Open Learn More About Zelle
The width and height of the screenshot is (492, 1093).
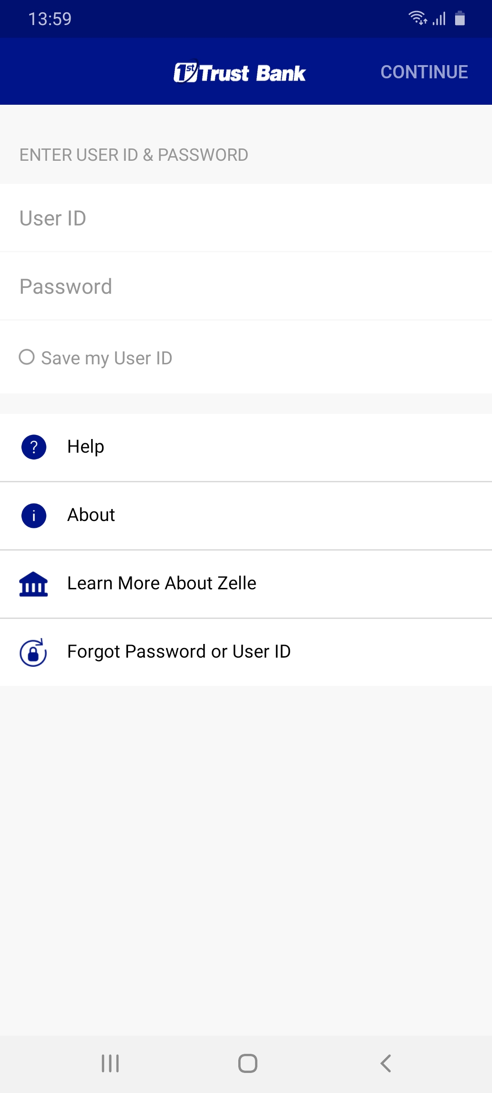(x=246, y=584)
